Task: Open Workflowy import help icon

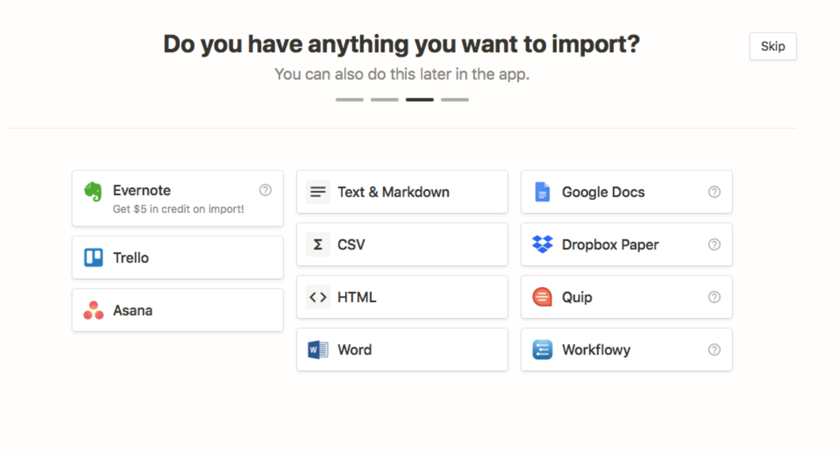Action: tap(714, 350)
